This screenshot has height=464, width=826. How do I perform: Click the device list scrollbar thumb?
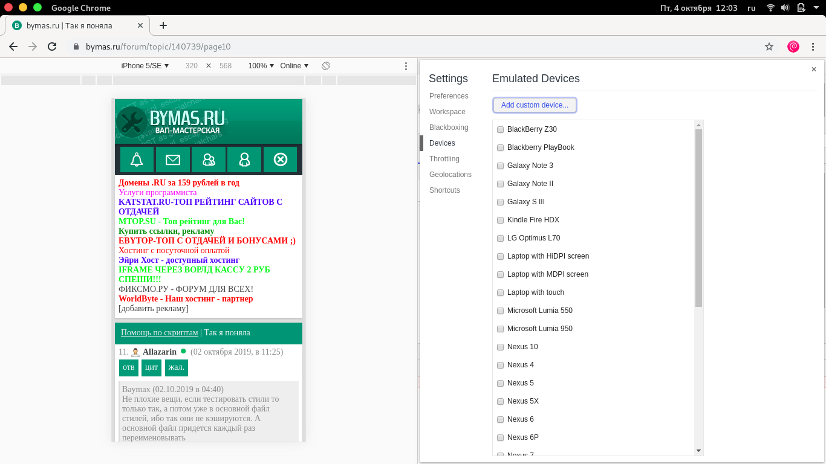[698, 217]
